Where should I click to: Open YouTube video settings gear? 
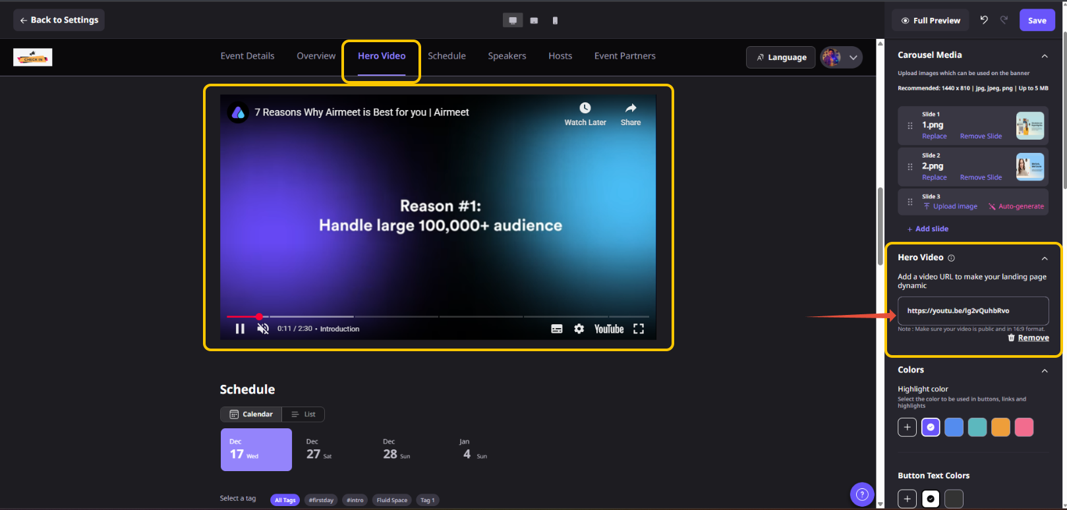(x=579, y=329)
